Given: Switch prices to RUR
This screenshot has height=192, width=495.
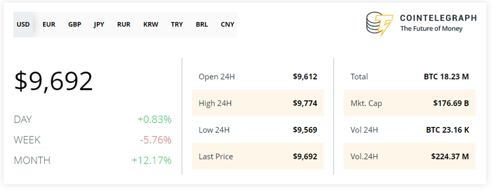Looking at the screenshot, I should tap(124, 25).
